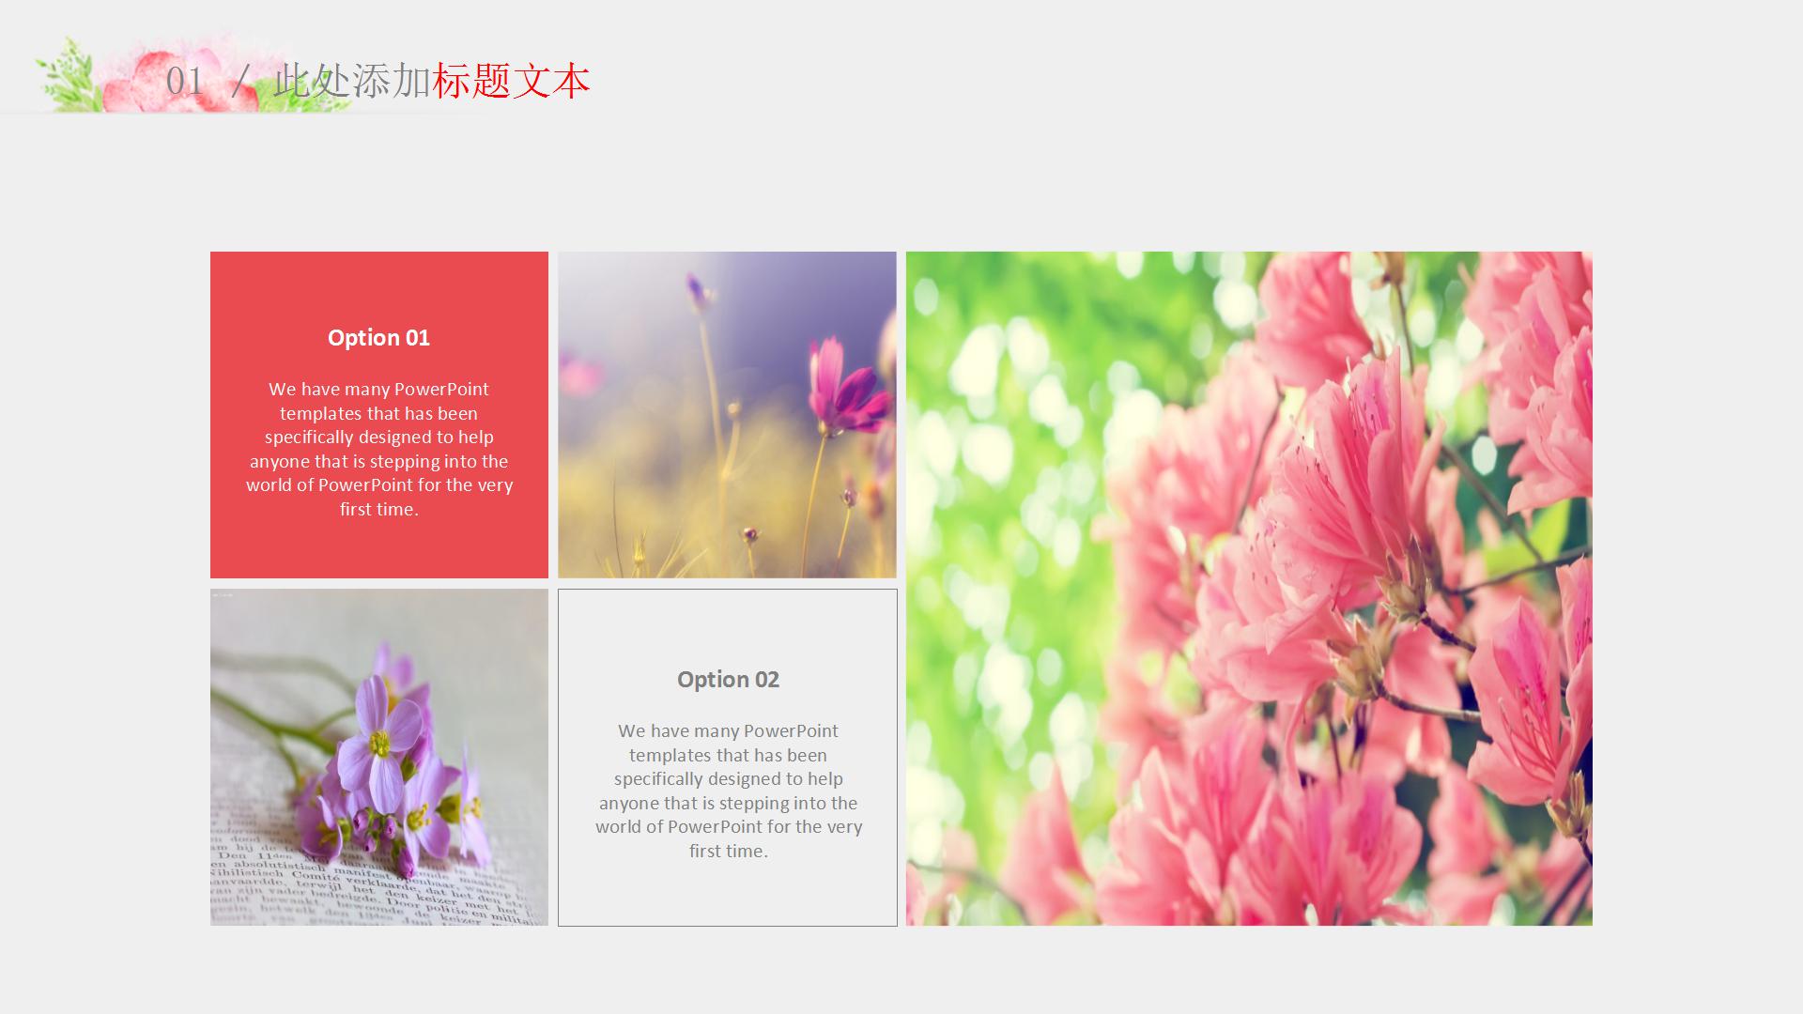Viewport: 1803px width, 1014px height.
Task: Click the Option 02 heading text
Action: click(728, 680)
